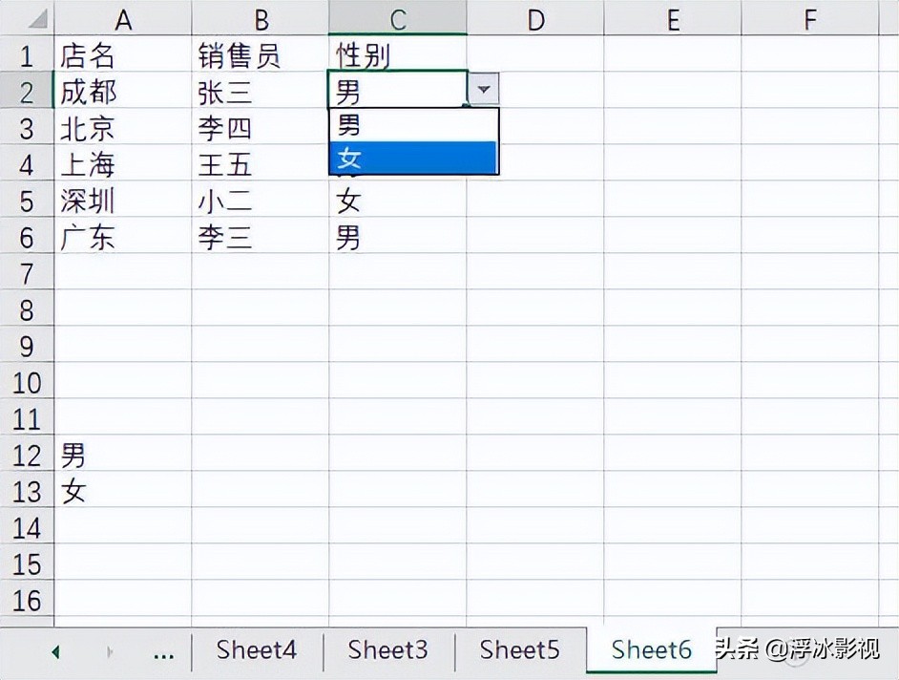Switch to the Sheet3 tab

(x=387, y=650)
